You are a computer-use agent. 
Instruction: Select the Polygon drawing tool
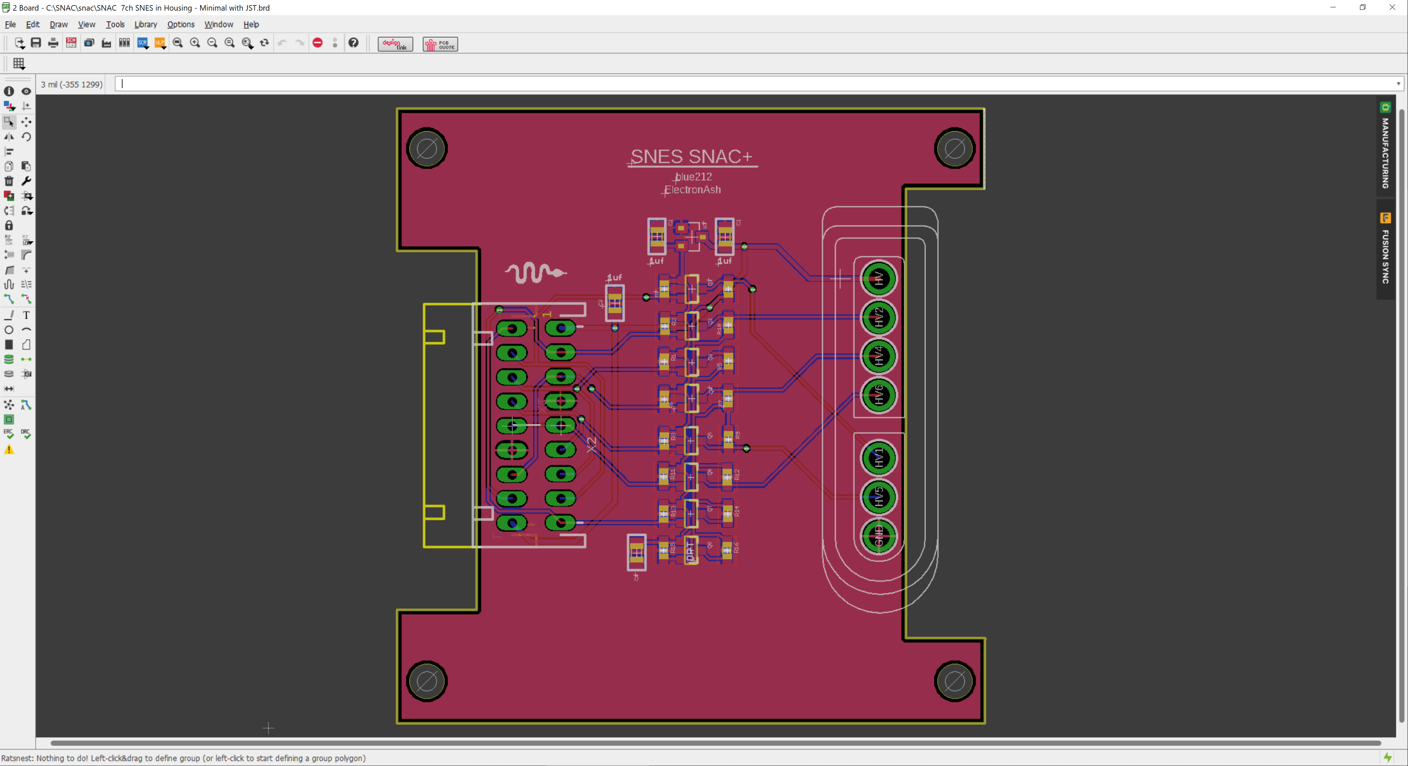click(26, 345)
